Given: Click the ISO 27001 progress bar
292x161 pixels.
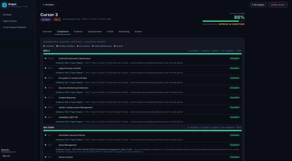Looking at the screenshot, I should [142, 131].
